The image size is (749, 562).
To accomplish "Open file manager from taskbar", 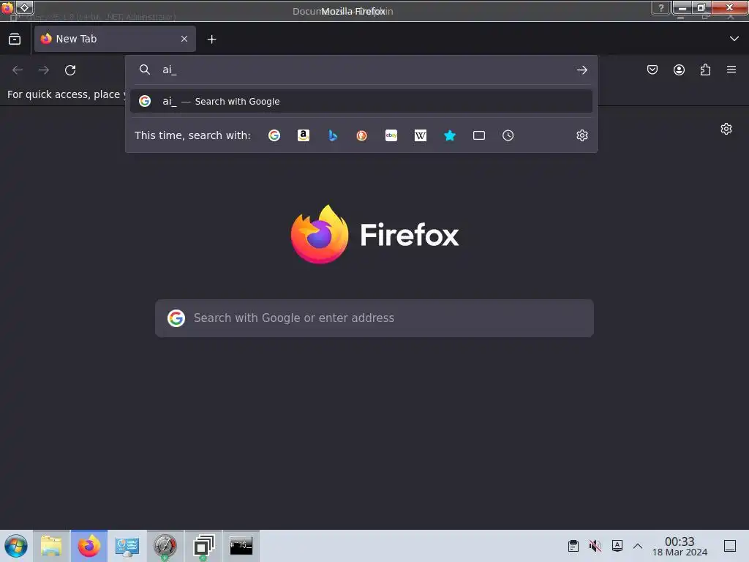I will tap(52, 546).
